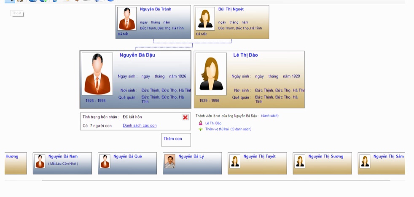Screen dimensions: 414x197
Task: Click the name heading Lê Thị Đào in spouse card
Action: (245, 55)
